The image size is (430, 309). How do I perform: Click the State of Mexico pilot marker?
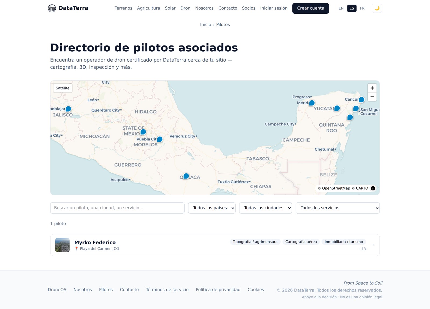tap(143, 132)
